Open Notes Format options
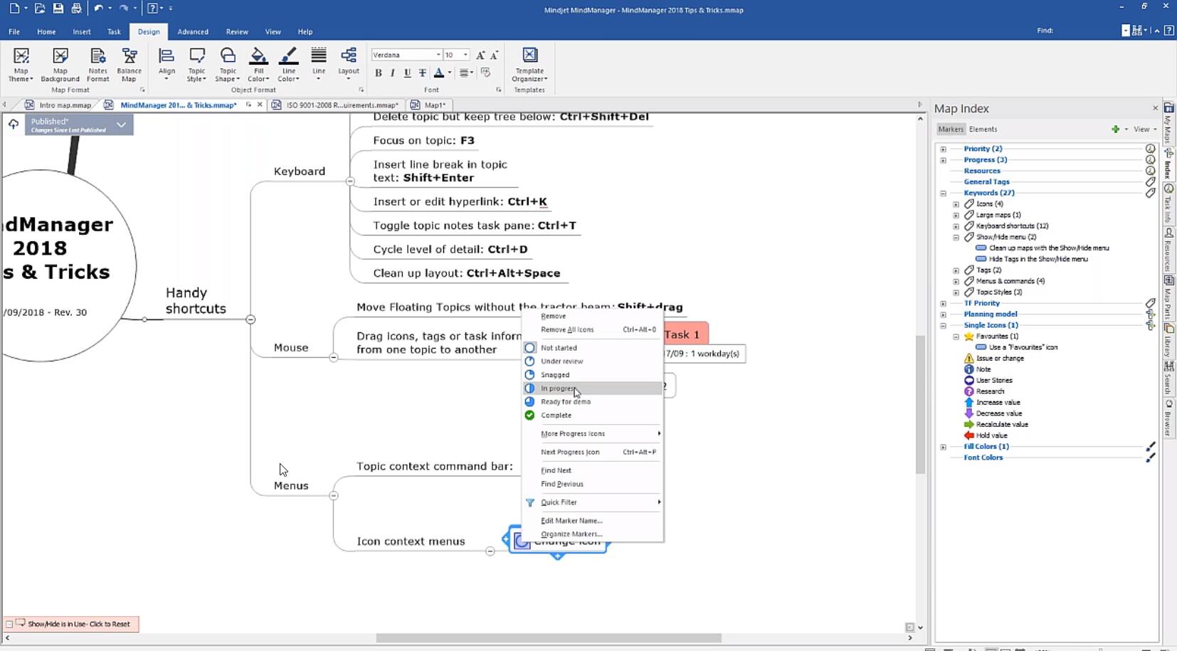This screenshot has height=651, width=1177. (x=97, y=64)
